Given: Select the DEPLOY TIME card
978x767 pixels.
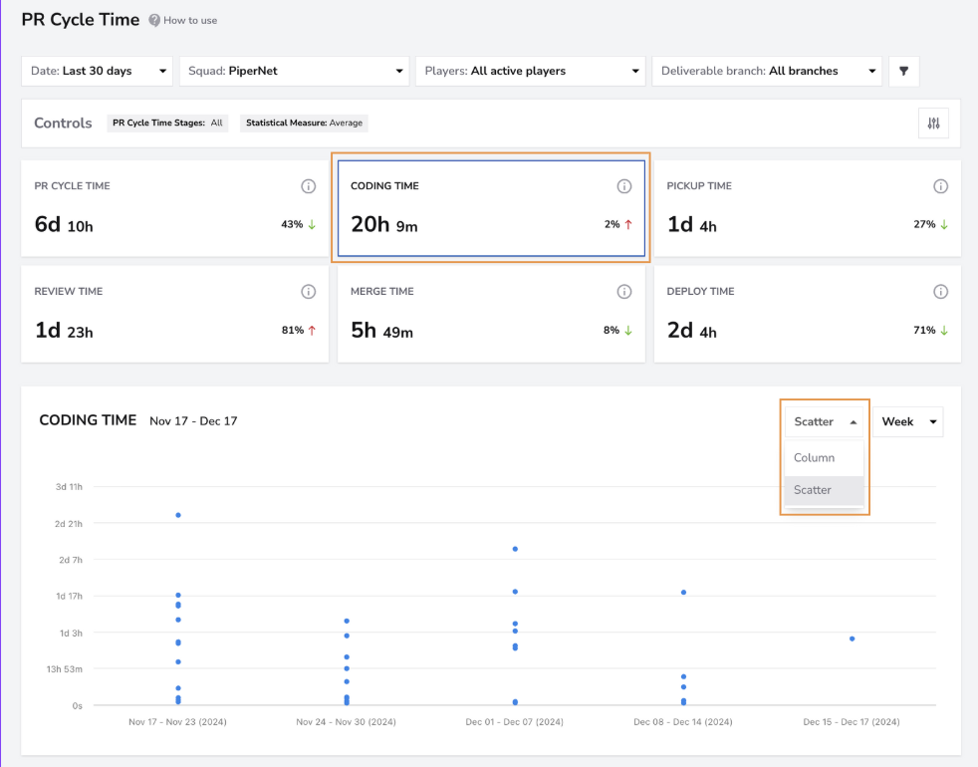Looking at the screenshot, I should [807, 314].
